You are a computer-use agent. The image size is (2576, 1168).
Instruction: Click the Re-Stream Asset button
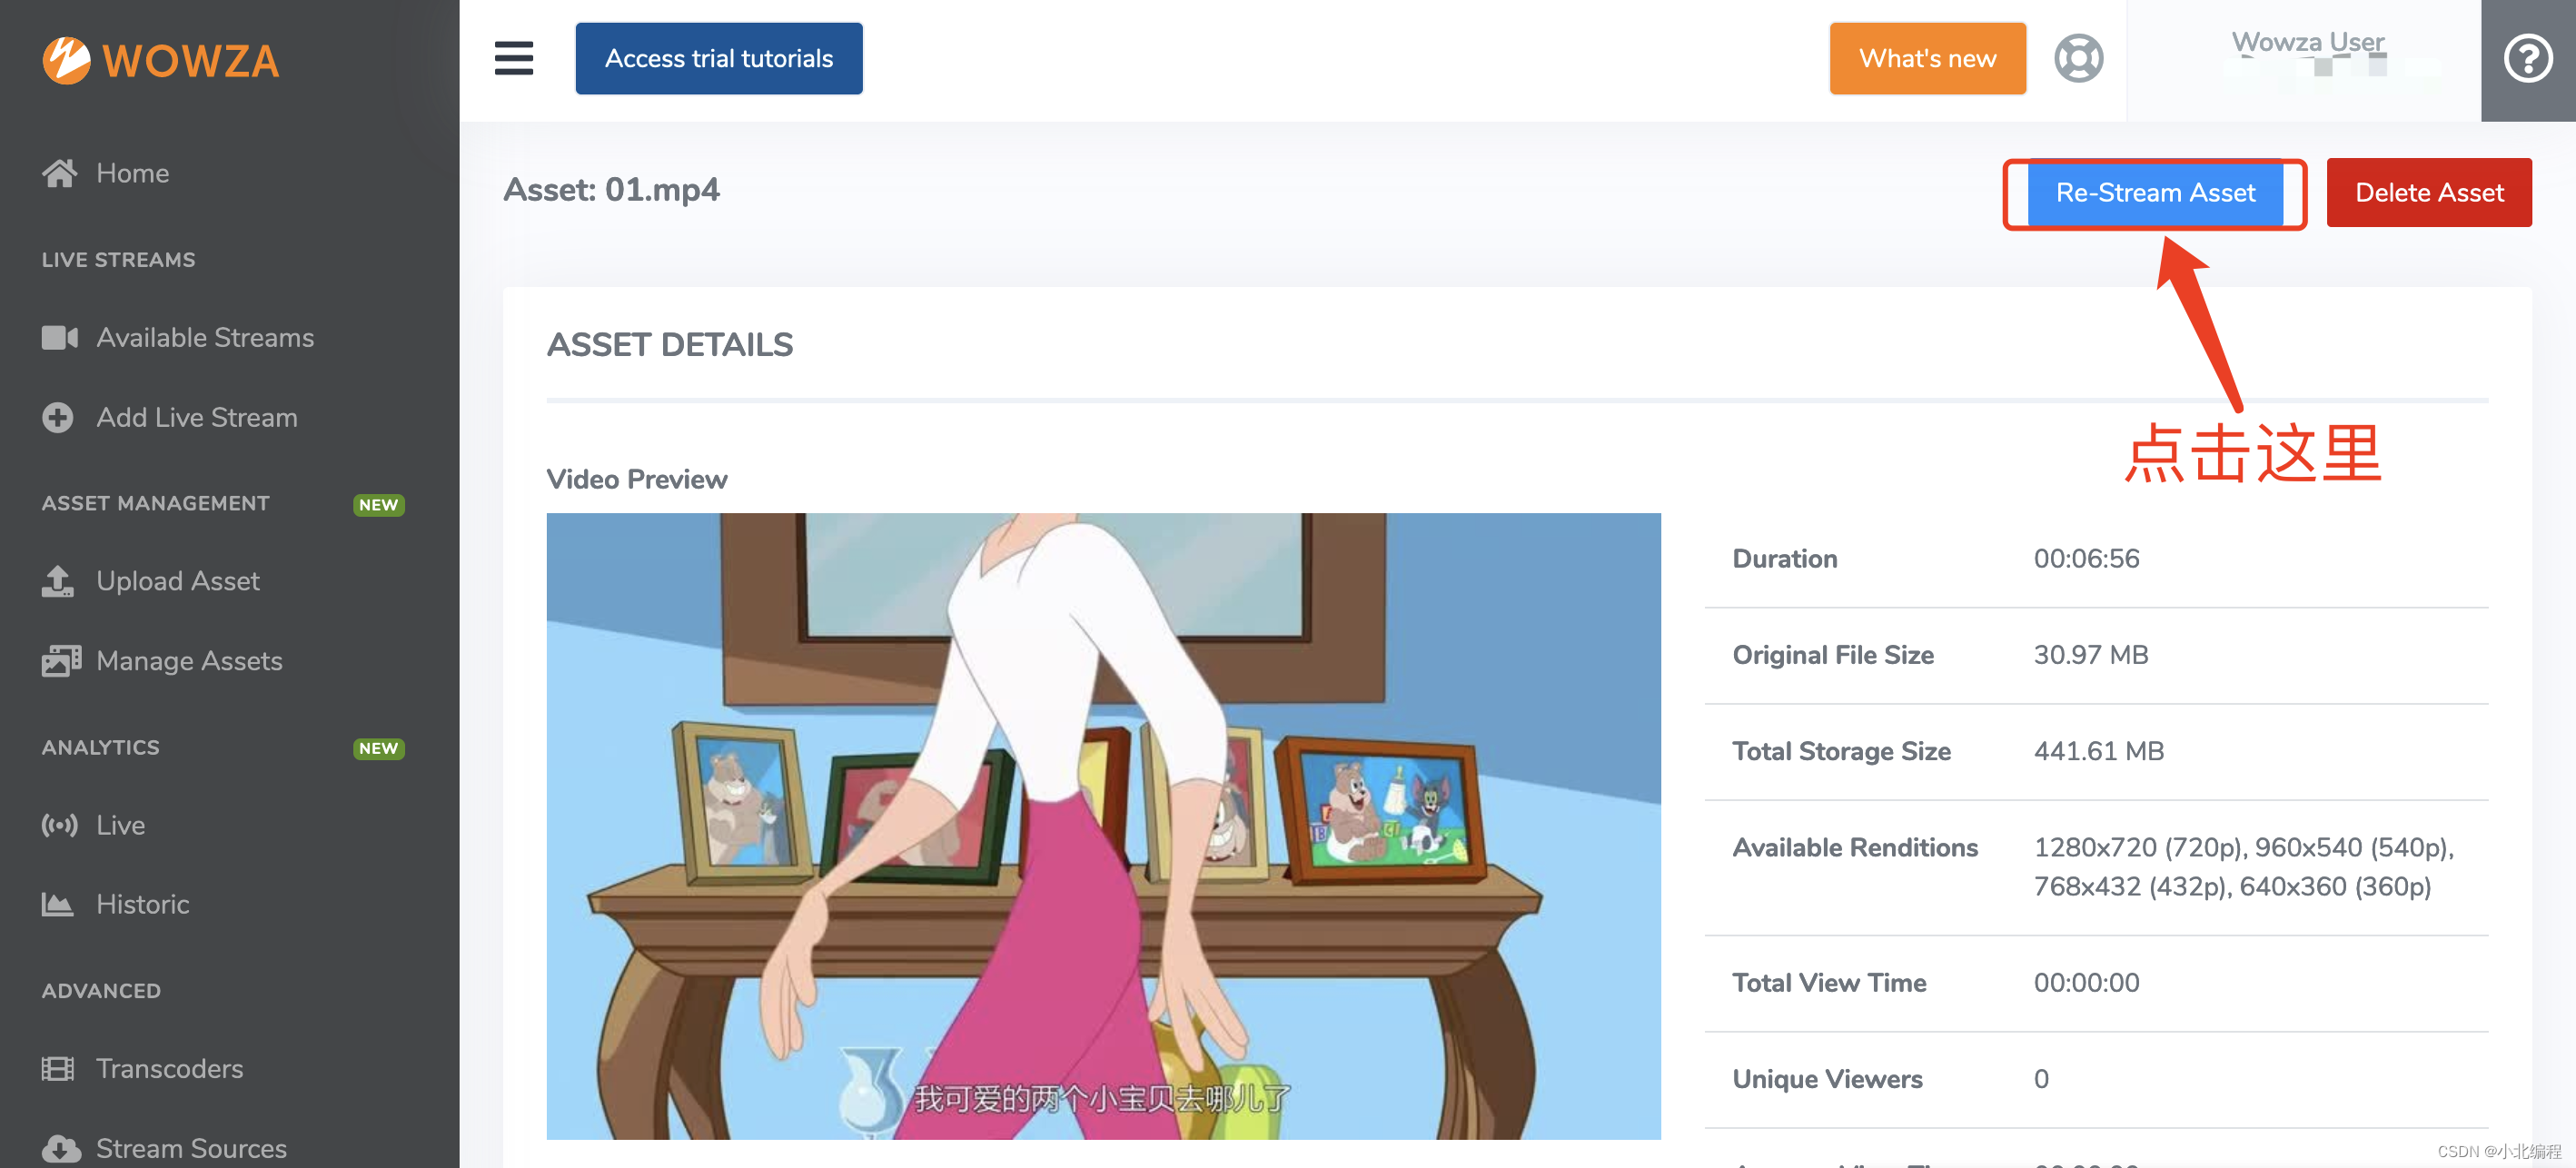point(2155,192)
